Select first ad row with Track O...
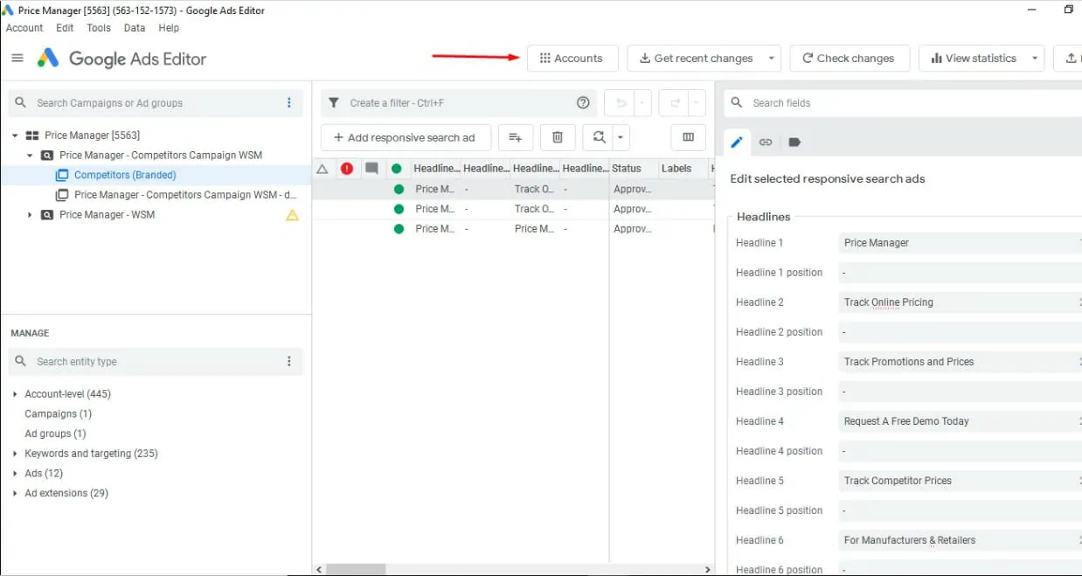Screen dimensions: 1082x576 [513, 189]
